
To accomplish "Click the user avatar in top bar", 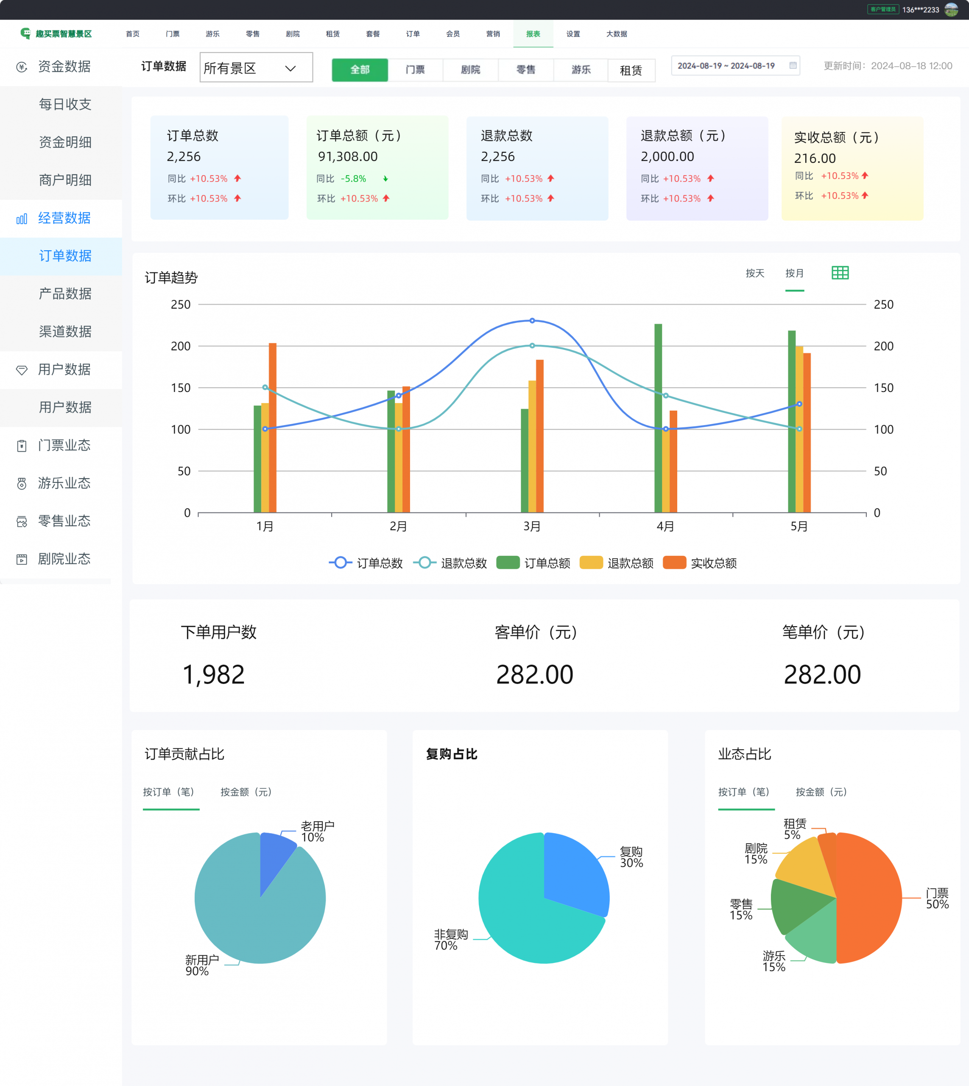I will click(x=951, y=10).
